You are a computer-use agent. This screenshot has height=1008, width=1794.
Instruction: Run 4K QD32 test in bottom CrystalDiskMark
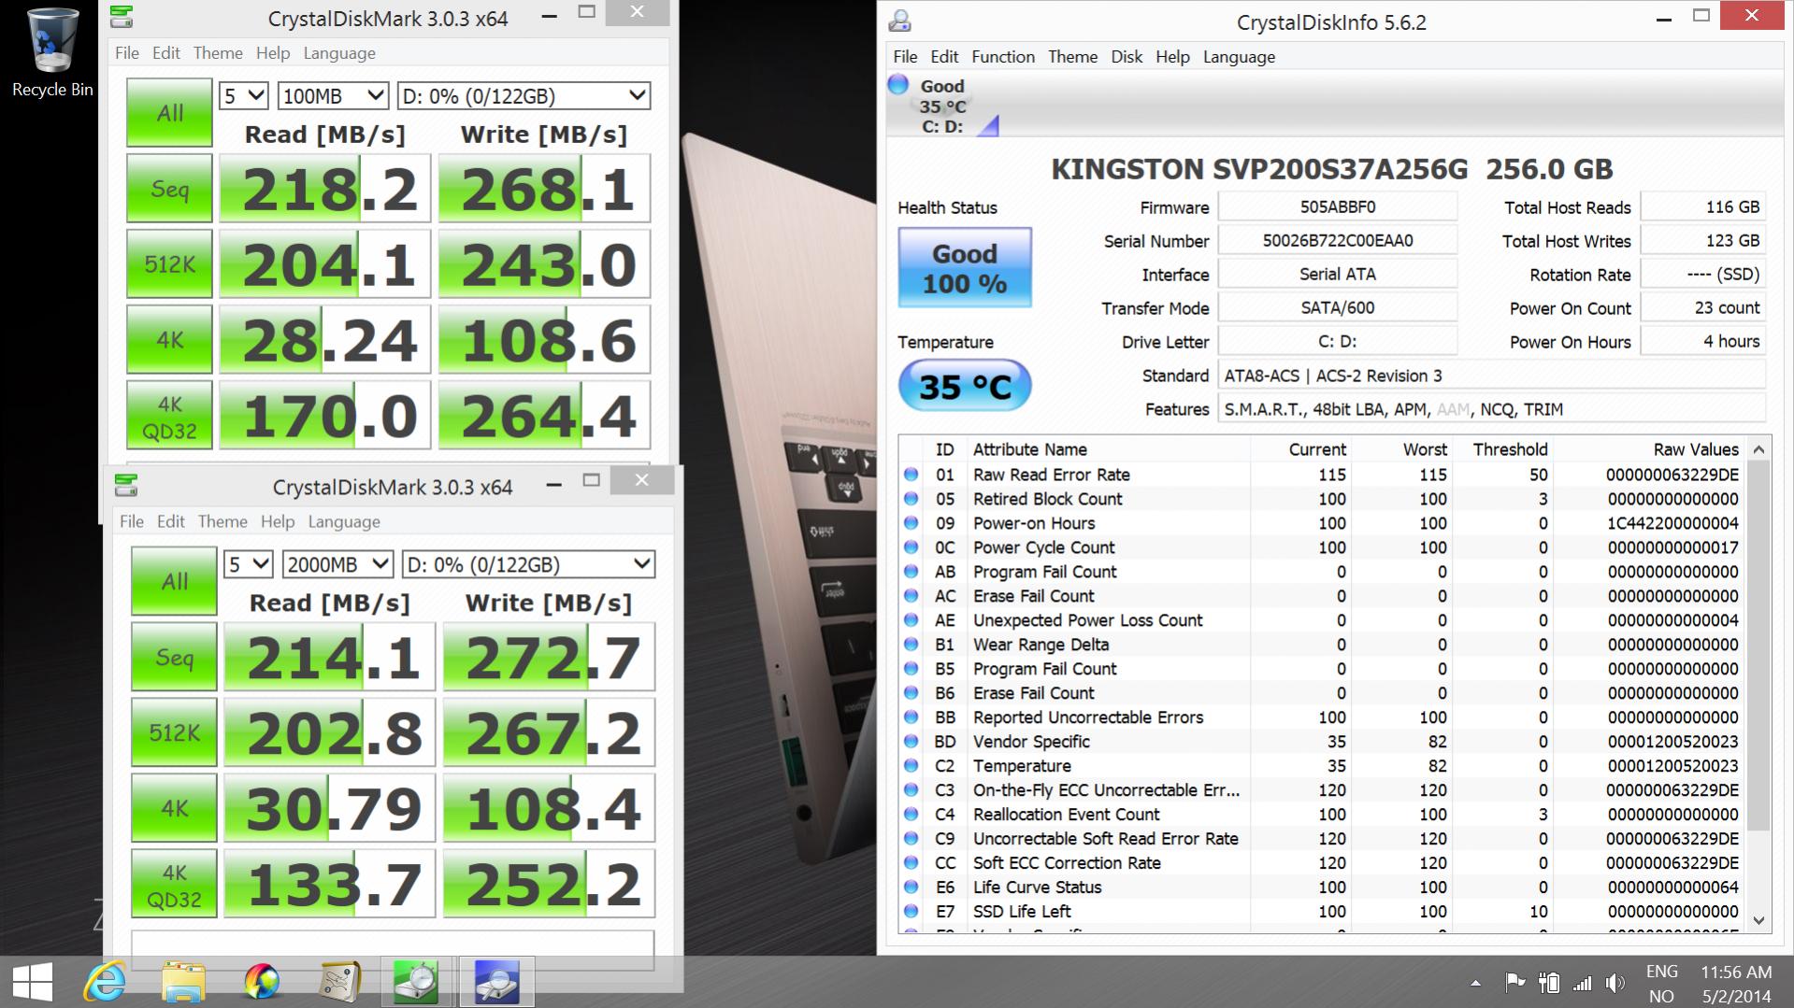(174, 884)
